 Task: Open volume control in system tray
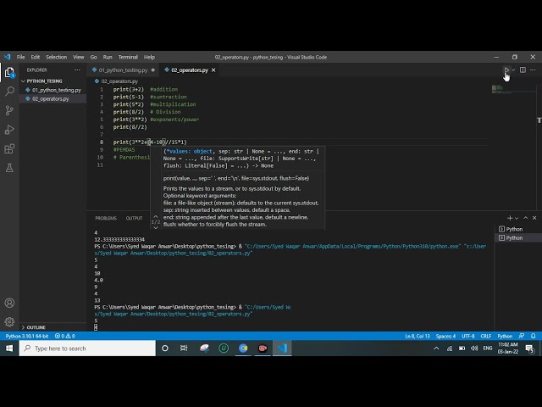pos(474,348)
